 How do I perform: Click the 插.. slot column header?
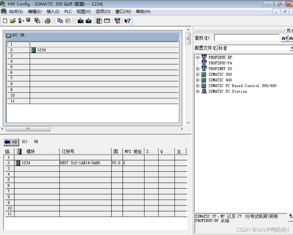[x=9, y=151]
